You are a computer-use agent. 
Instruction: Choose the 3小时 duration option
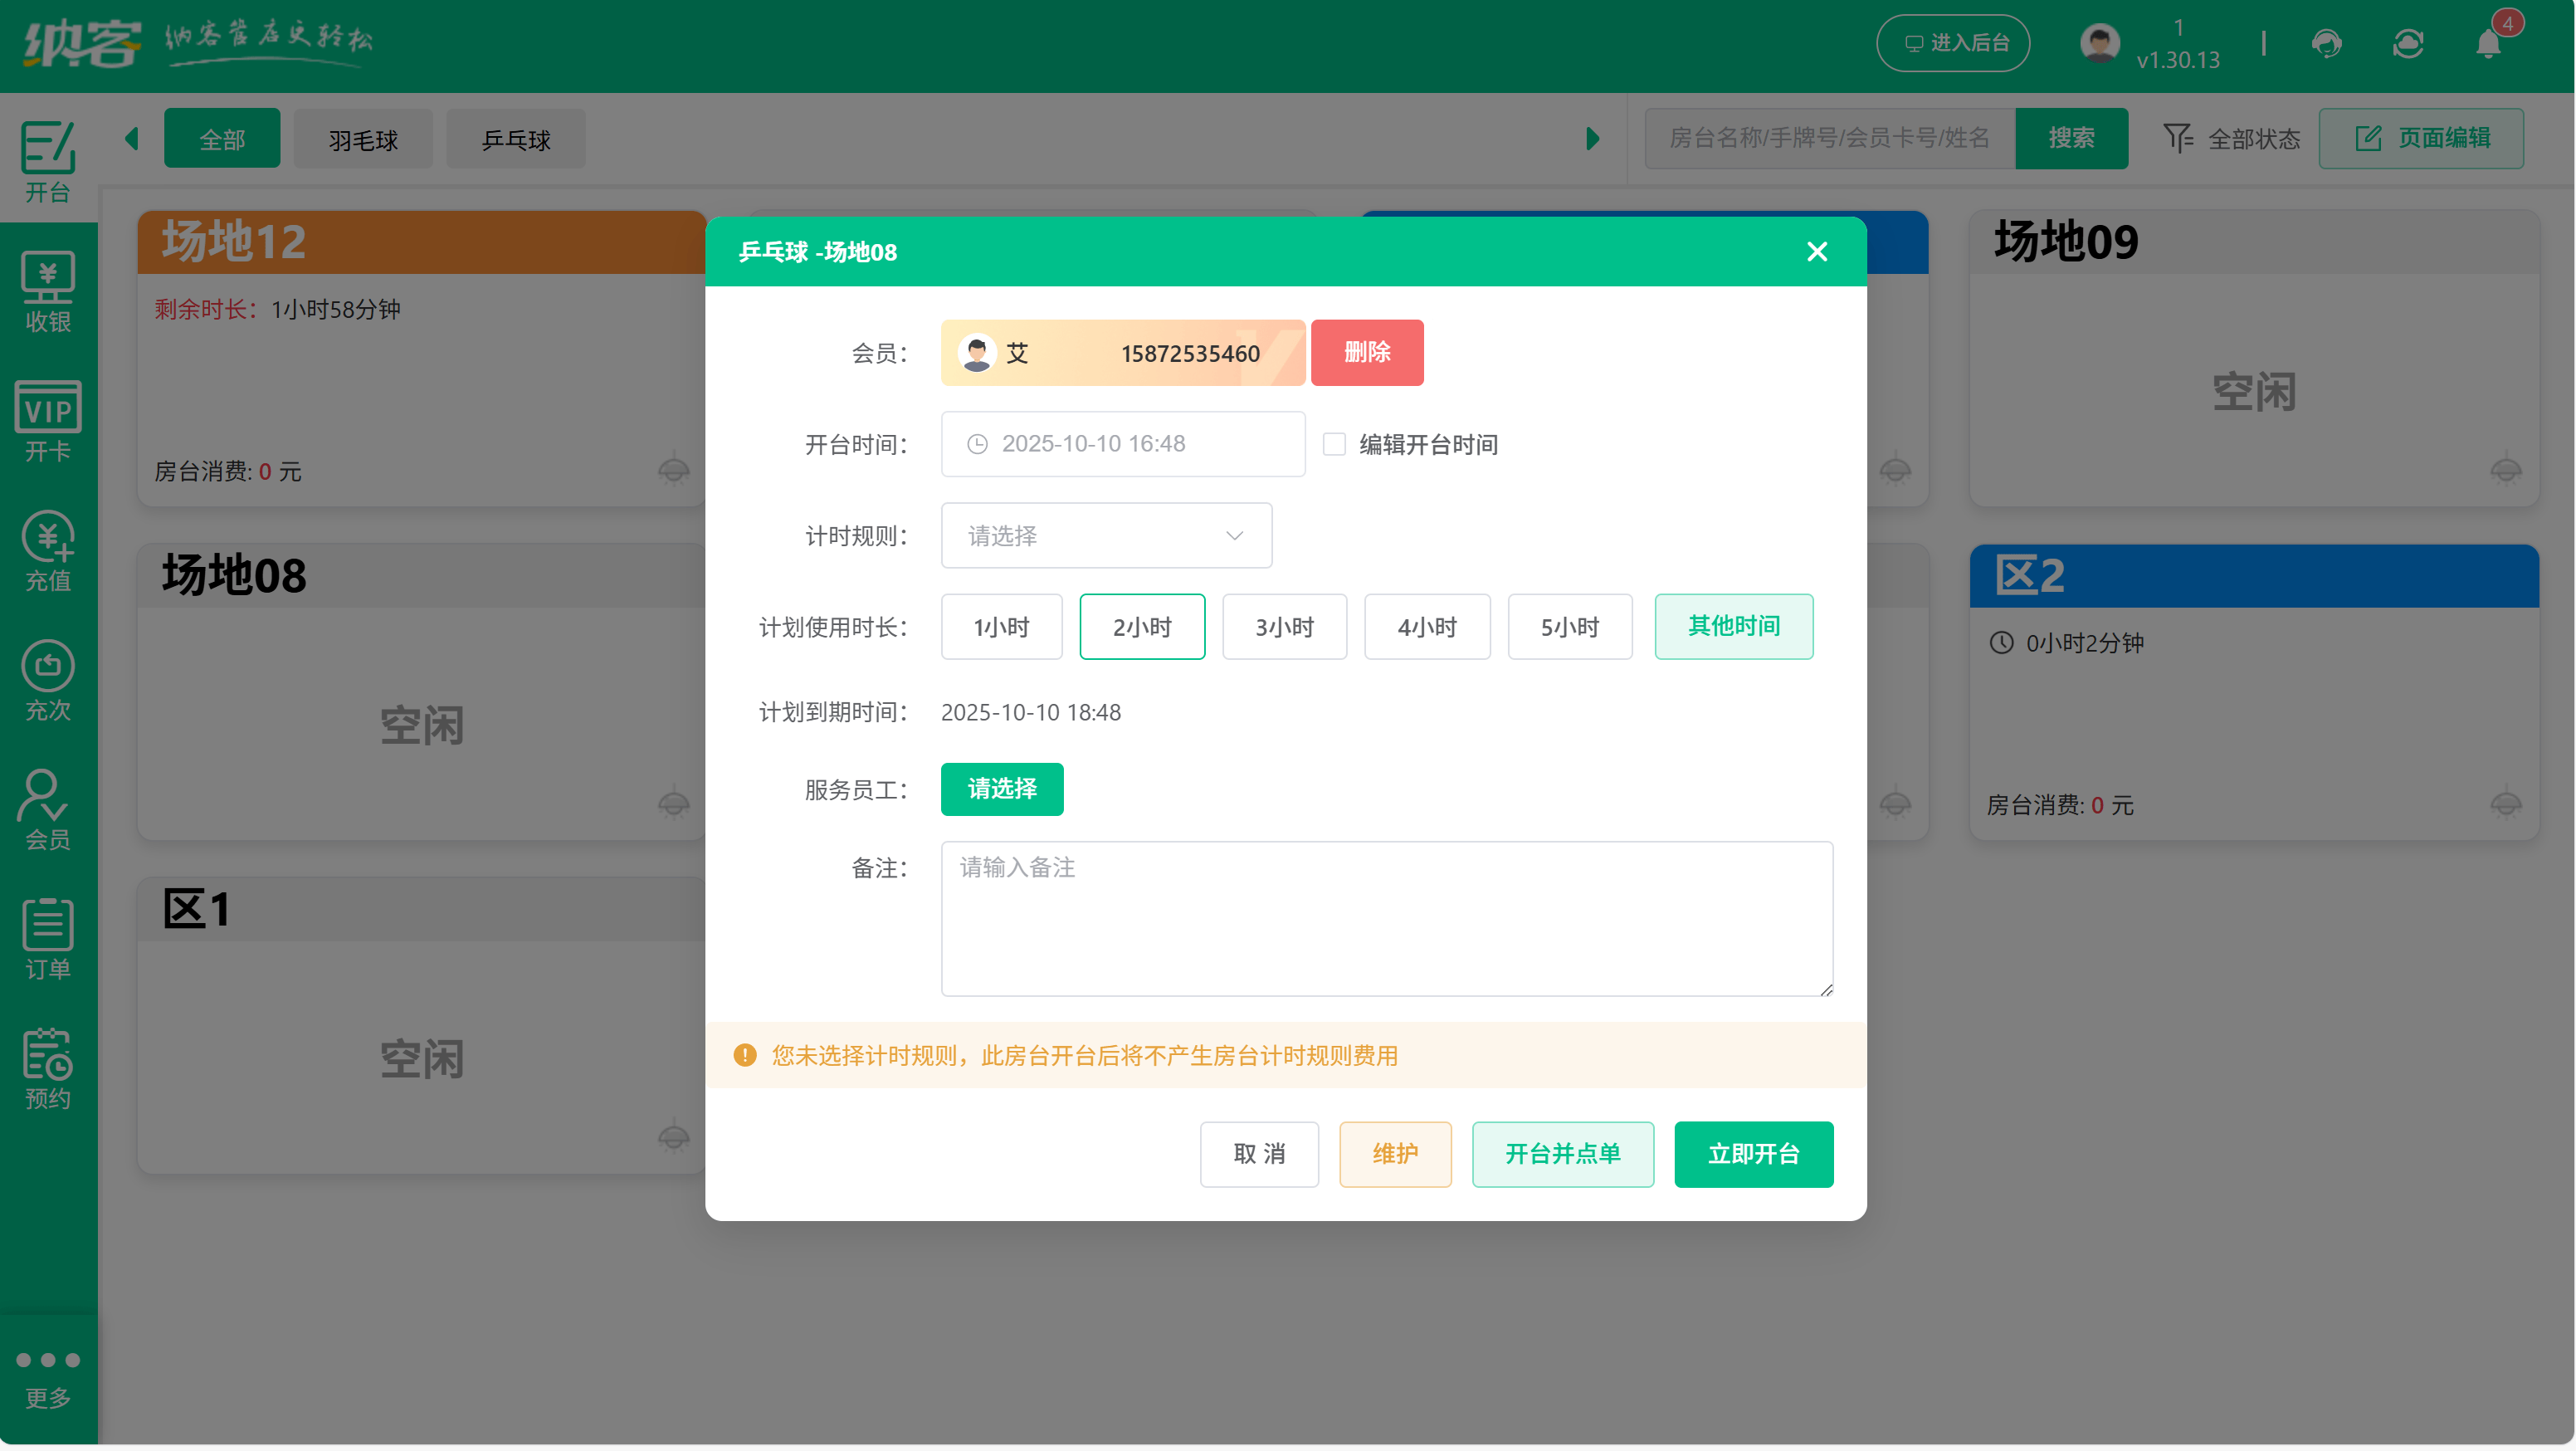tap(1284, 627)
